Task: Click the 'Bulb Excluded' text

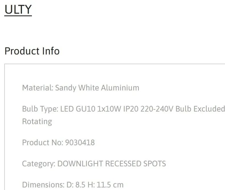Action: click(x=200, y=109)
